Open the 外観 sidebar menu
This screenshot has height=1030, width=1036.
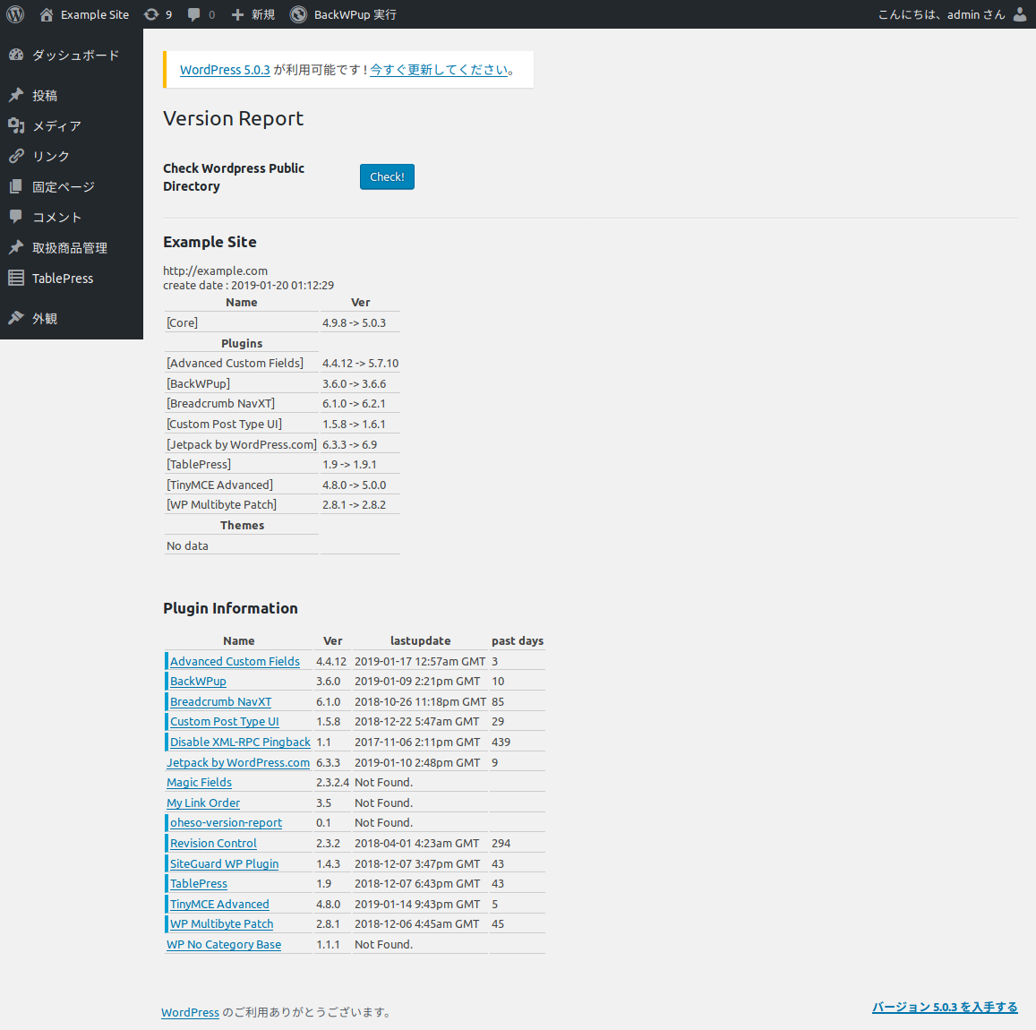coord(72,318)
